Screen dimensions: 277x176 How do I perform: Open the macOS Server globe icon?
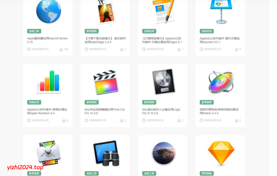coord(49,11)
